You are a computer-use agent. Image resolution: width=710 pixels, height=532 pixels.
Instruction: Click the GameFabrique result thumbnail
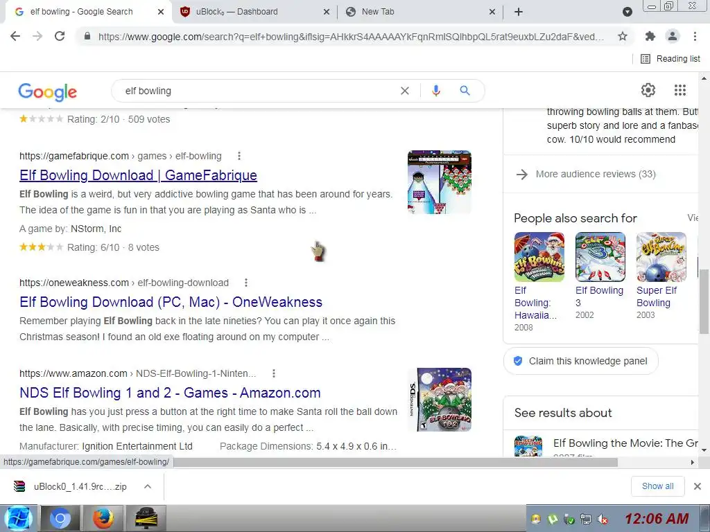pyautogui.click(x=439, y=182)
